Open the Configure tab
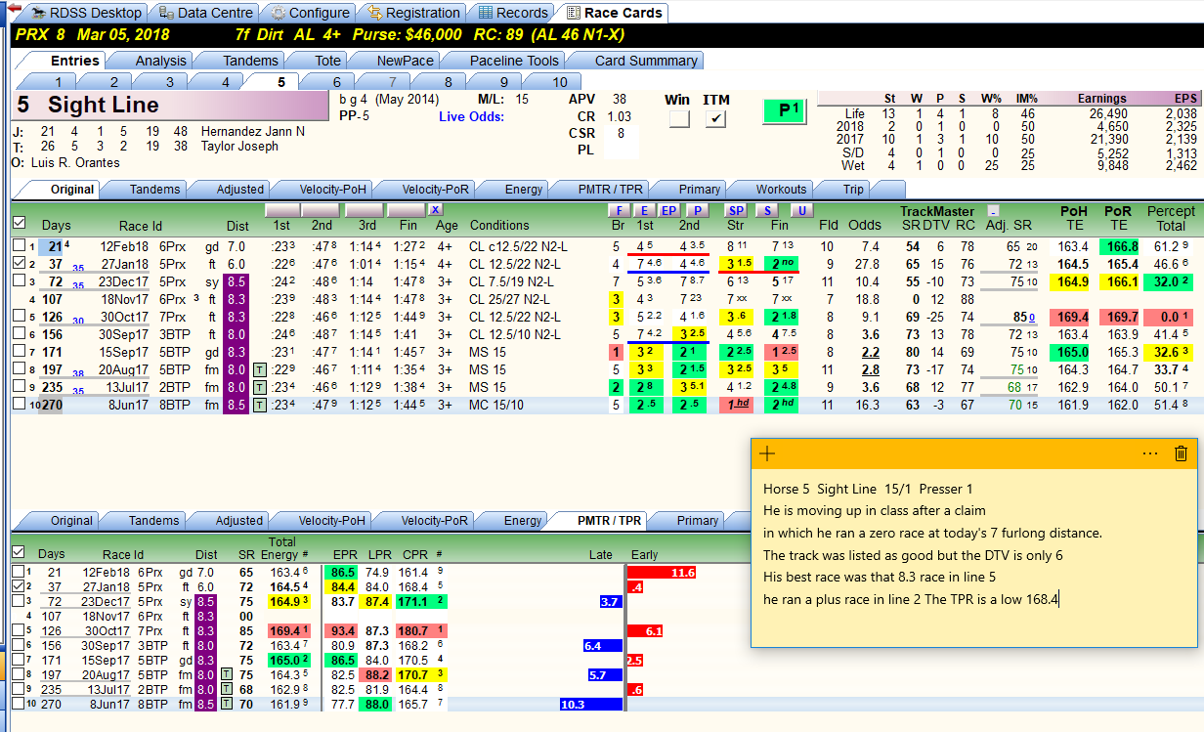 pyautogui.click(x=310, y=13)
